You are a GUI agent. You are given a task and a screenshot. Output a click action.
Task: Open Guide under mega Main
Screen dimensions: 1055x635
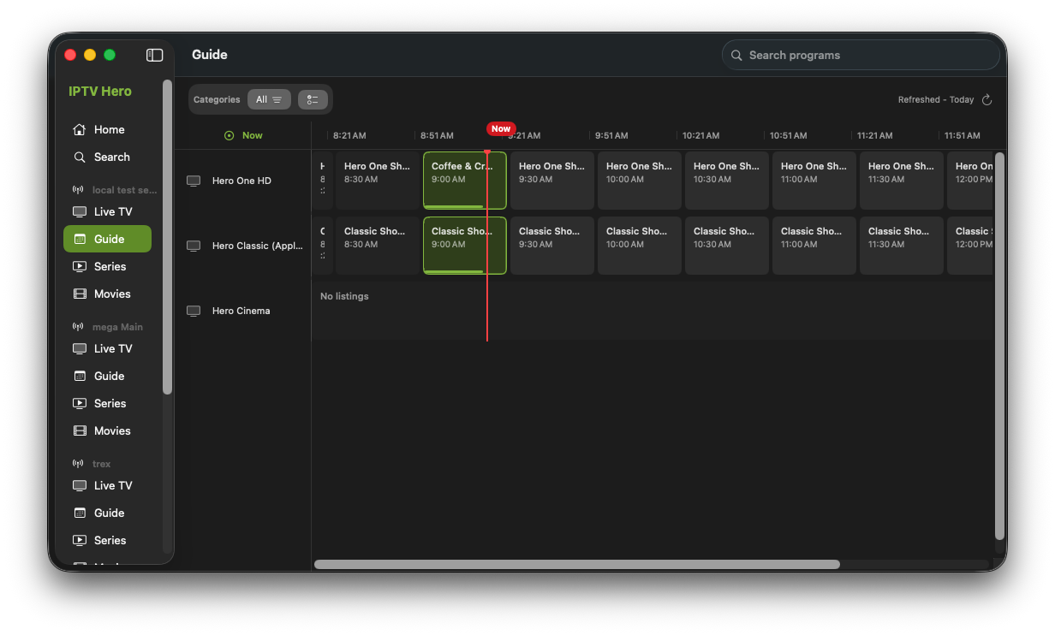107,376
